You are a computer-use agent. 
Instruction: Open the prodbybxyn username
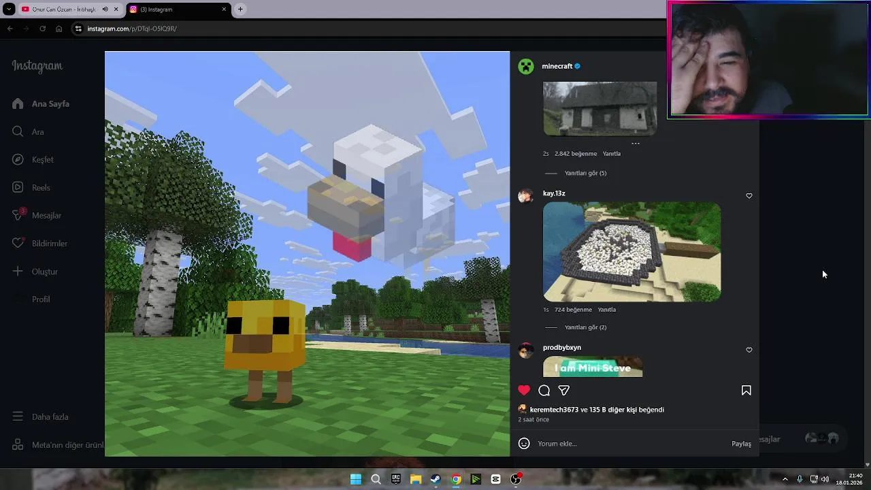tap(562, 348)
